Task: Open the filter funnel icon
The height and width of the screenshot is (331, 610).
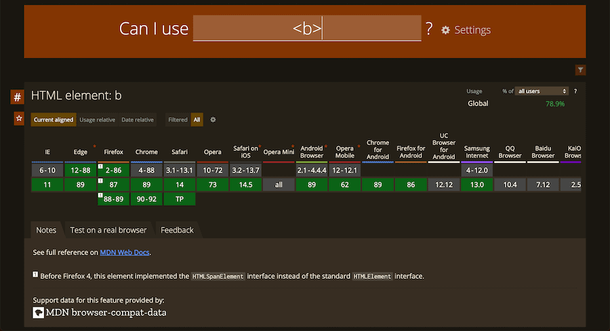Action: [x=580, y=70]
